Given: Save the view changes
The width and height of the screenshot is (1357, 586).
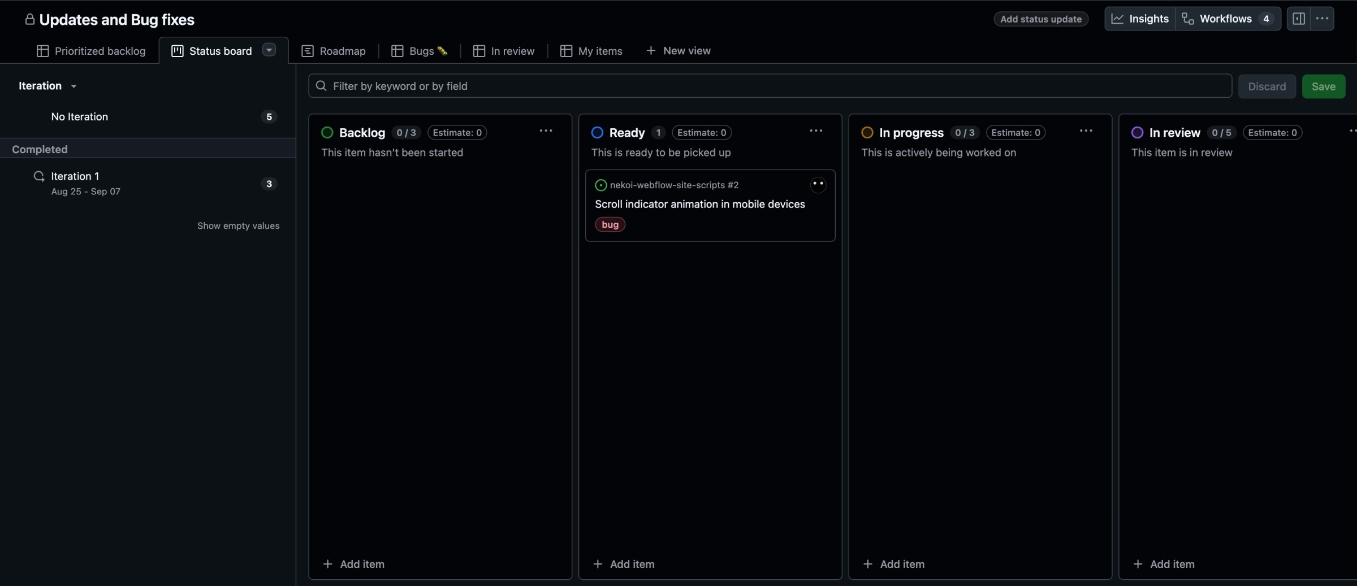Looking at the screenshot, I should click(x=1323, y=86).
